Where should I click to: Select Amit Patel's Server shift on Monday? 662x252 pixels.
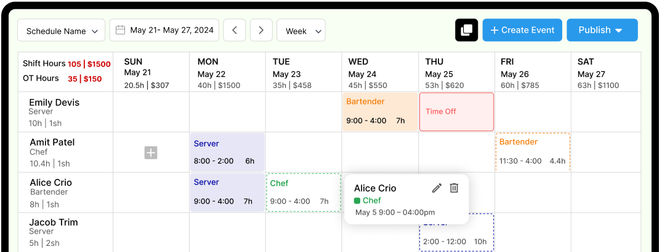(227, 152)
